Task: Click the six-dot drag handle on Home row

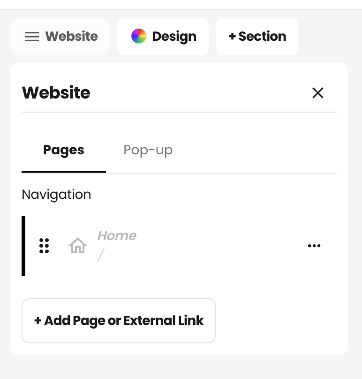Action: (x=44, y=246)
